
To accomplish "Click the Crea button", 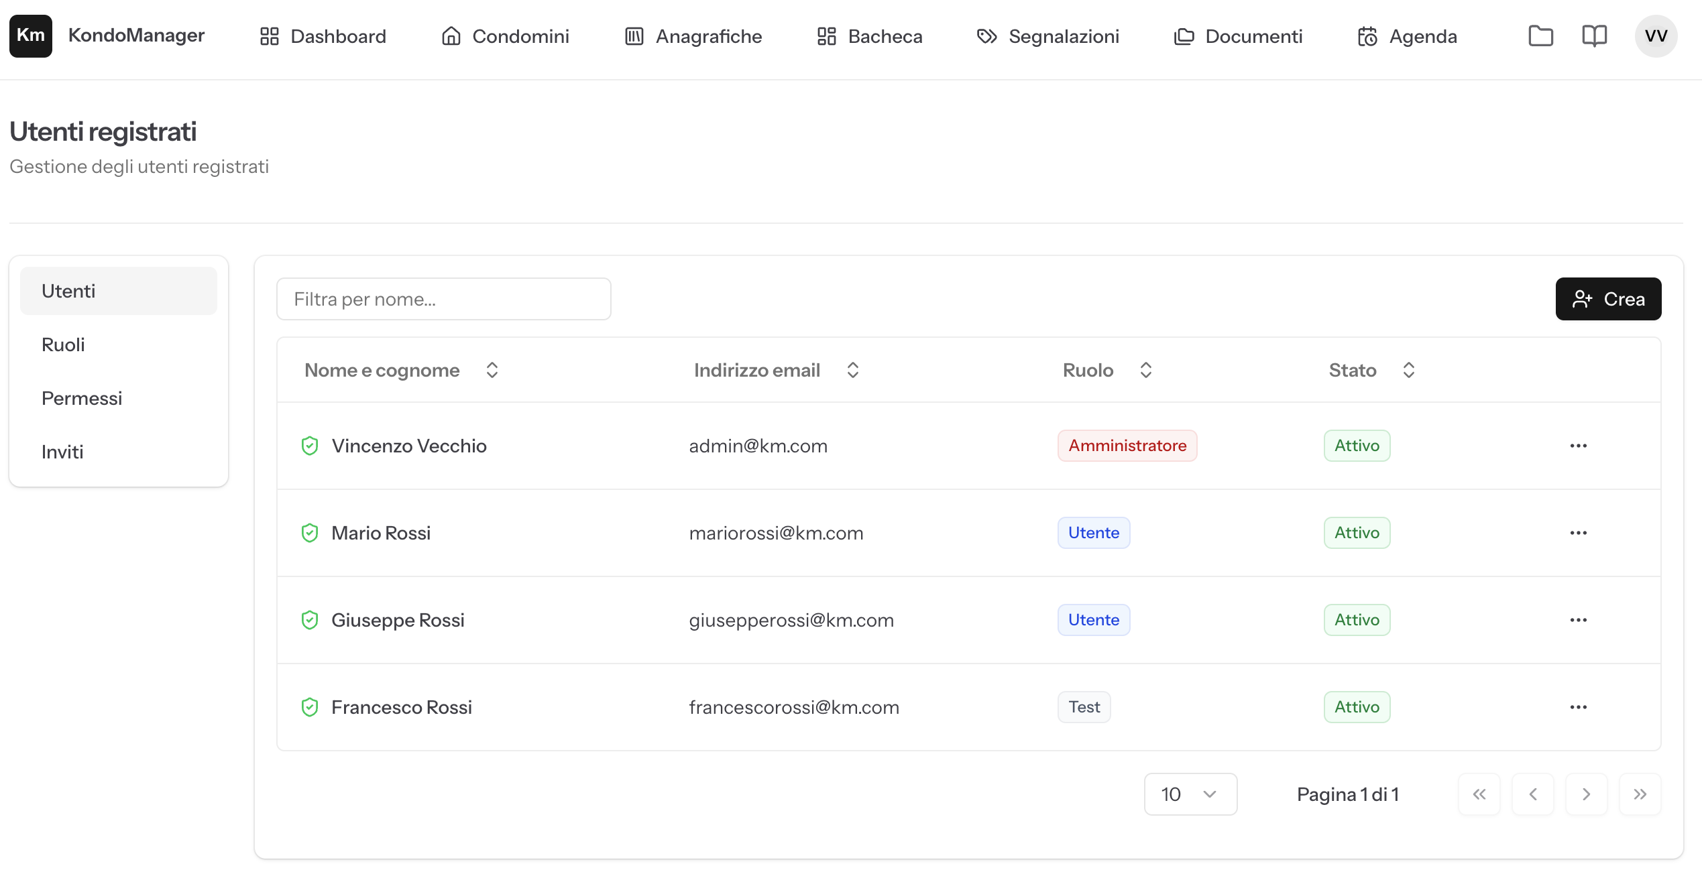I will tap(1607, 299).
